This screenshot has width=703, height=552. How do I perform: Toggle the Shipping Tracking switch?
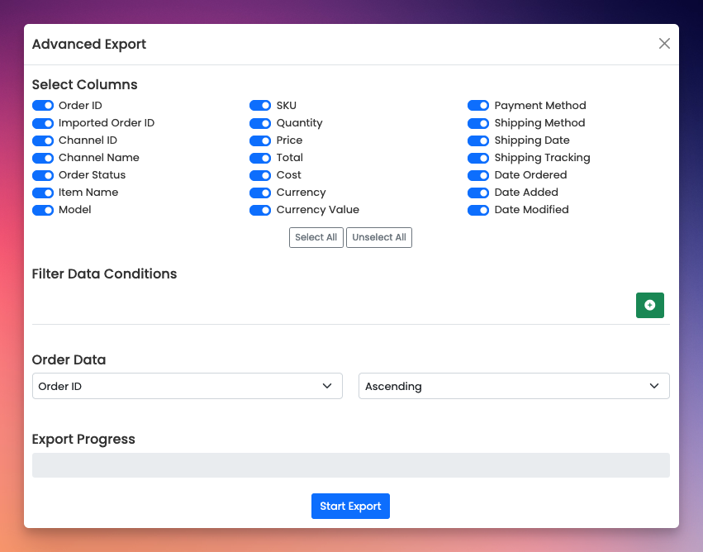pyautogui.click(x=478, y=158)
